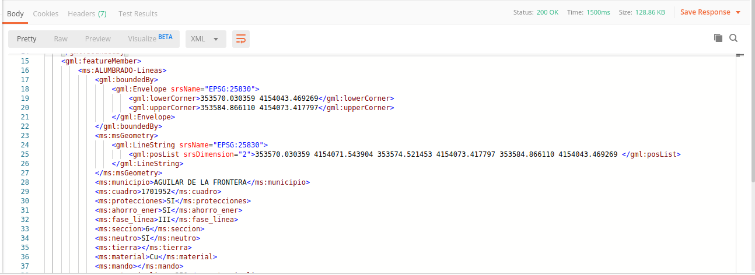Copy response to clipboard icon
Image resolution: width=755 pixels, height=275 pixels.
point(718,38)
